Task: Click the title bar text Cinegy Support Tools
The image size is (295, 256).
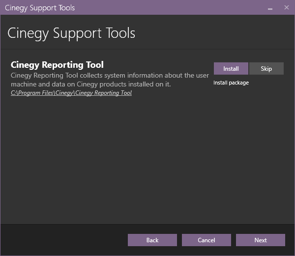Action: (40, 8)
